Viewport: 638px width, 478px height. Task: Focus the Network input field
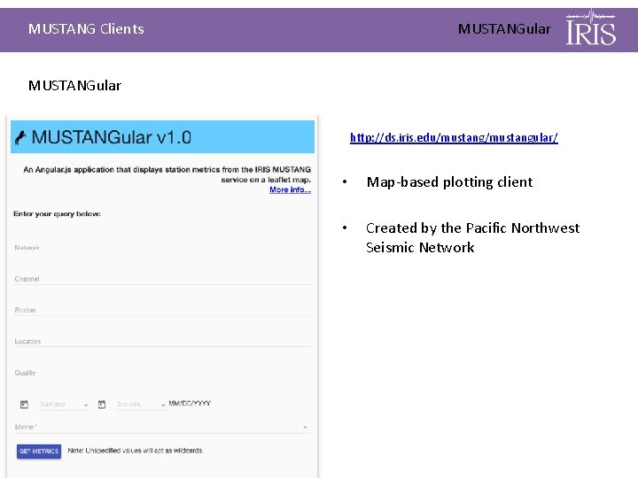point(162,248)
